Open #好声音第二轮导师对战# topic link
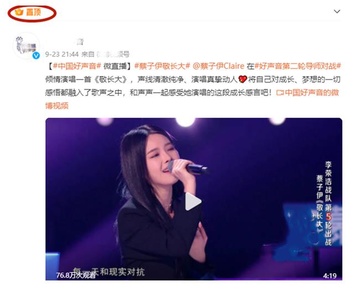Image resolution: width=354 pixels, height=286 pixels. coord(298,66)
